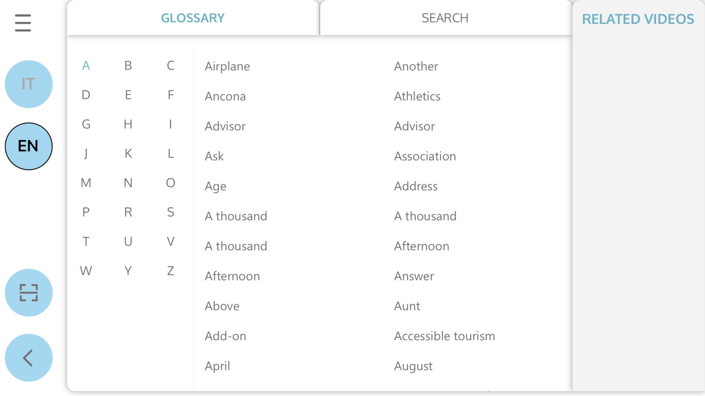705x396 pixels.
Task: Open the glossary entry Airplane
Action: point(227,66)
